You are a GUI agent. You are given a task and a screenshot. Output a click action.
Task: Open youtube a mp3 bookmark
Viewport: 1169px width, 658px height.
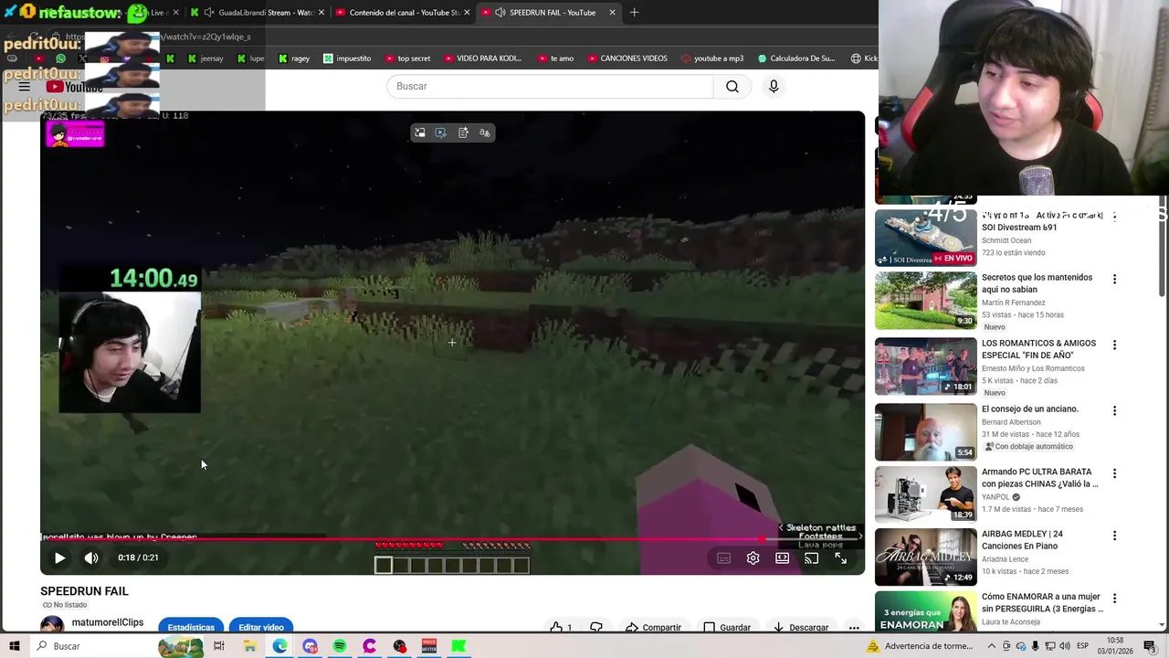click(712, 58)
